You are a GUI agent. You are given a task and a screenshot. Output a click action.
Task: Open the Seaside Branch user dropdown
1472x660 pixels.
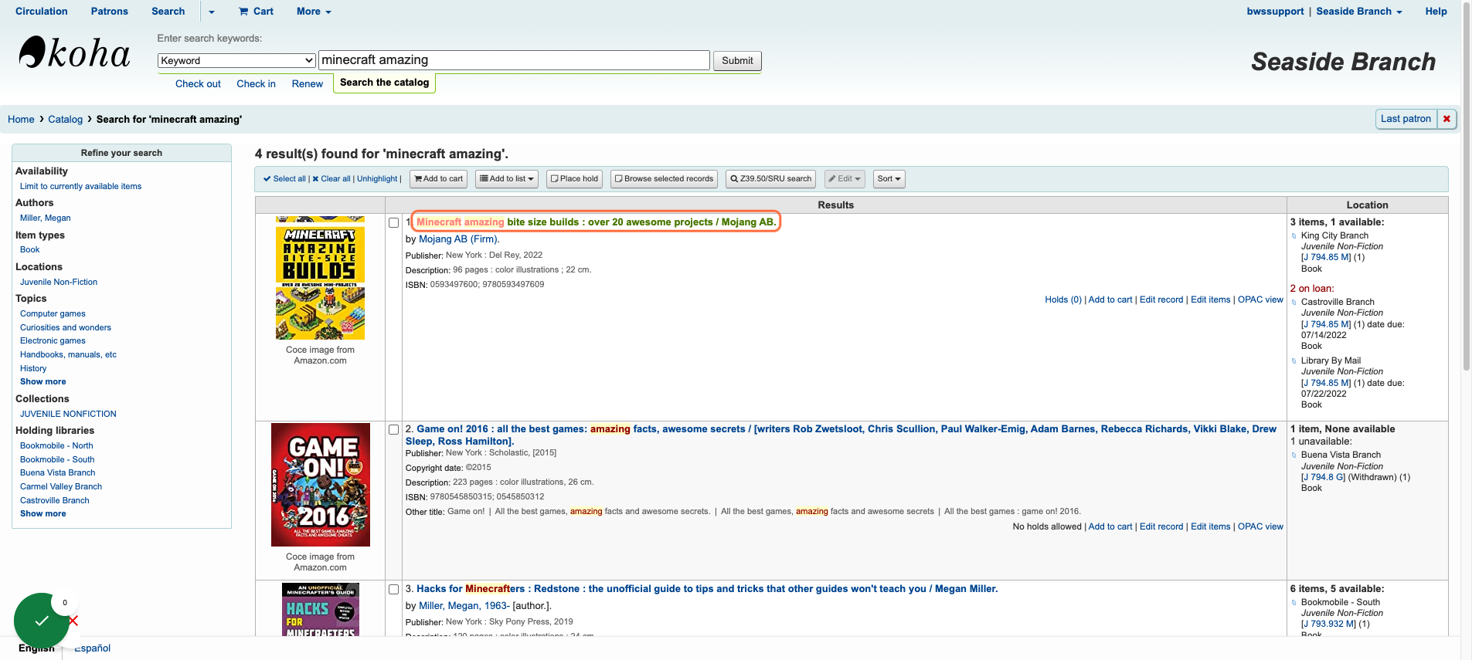coord(1358,12)
